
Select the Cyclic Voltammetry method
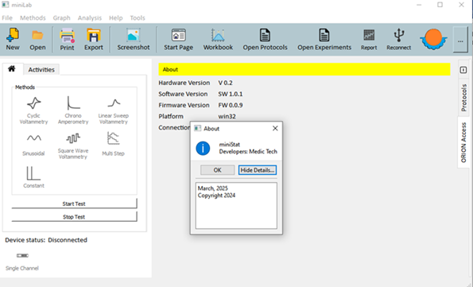click(33, 110)
